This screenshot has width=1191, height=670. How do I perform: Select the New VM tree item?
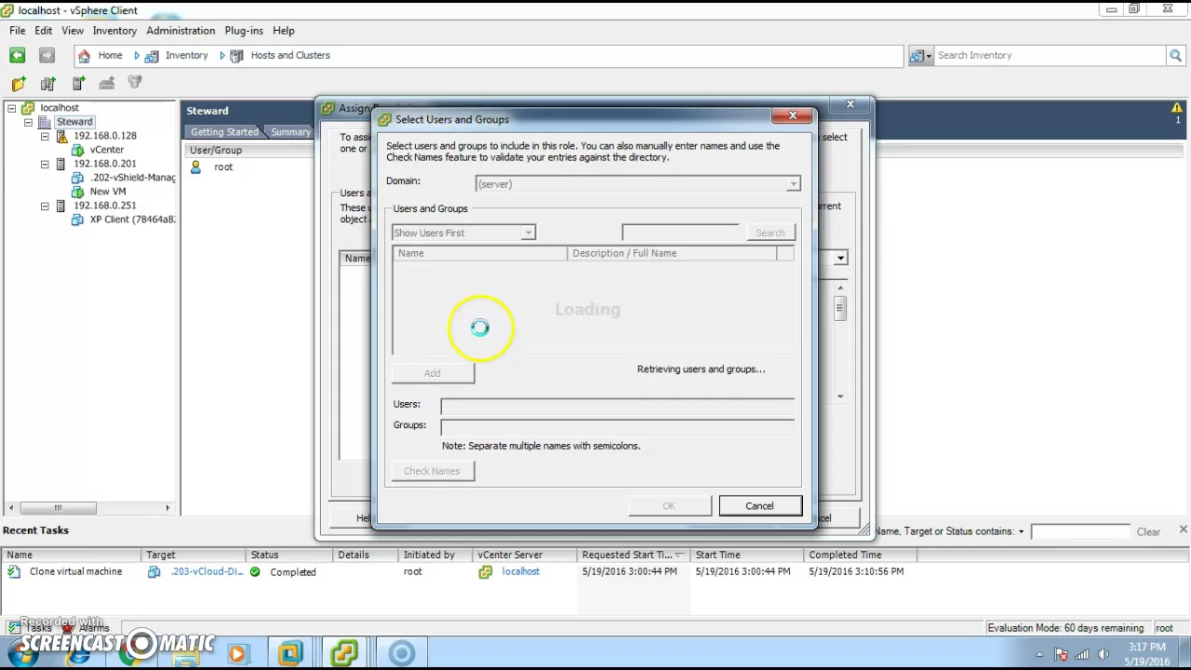point(108,192)
